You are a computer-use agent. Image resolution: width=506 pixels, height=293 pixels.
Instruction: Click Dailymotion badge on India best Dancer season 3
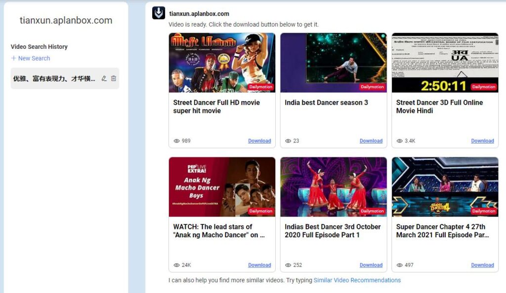[x=372, y=87]
